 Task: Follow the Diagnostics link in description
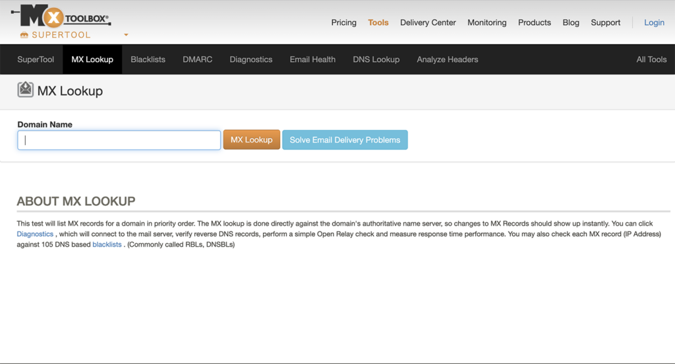coord(35,234)
